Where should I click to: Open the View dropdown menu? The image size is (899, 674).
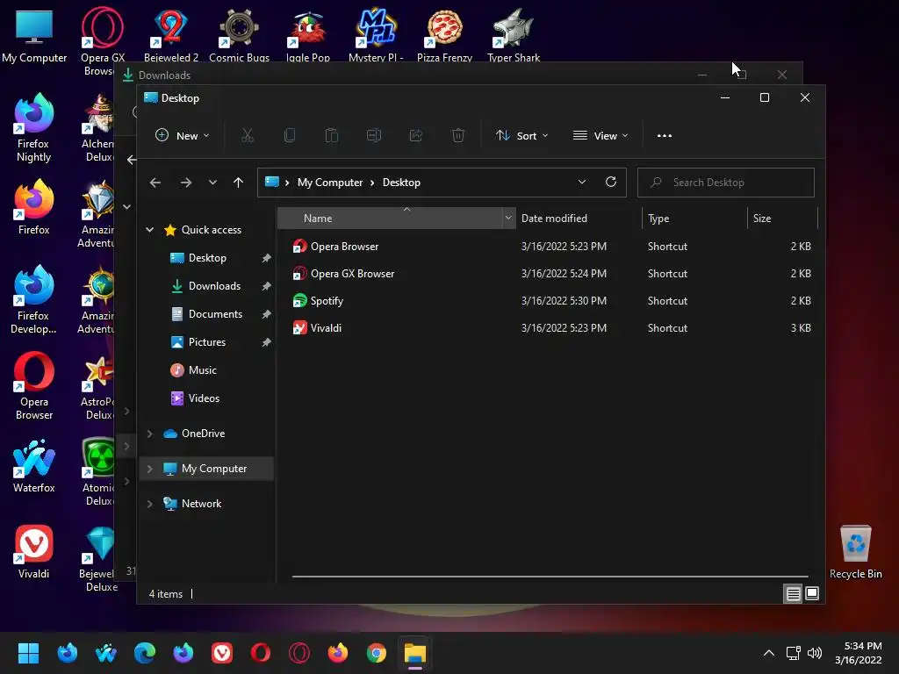click(x=601, y=136)
